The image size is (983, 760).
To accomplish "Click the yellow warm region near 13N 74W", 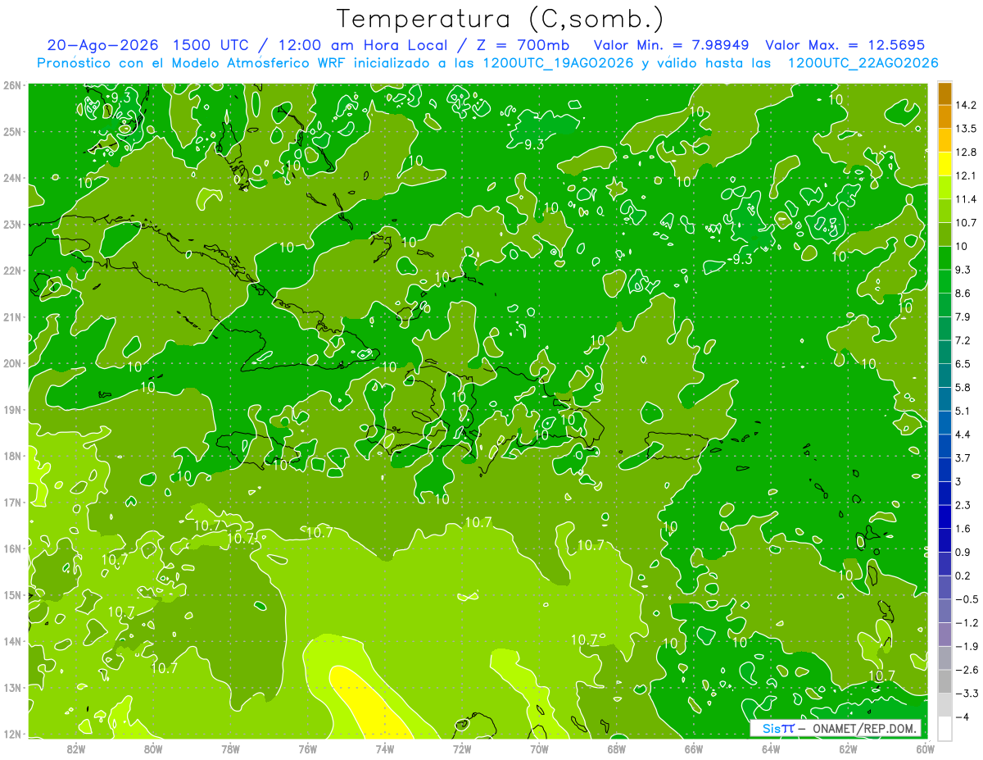I will point(367,703).
